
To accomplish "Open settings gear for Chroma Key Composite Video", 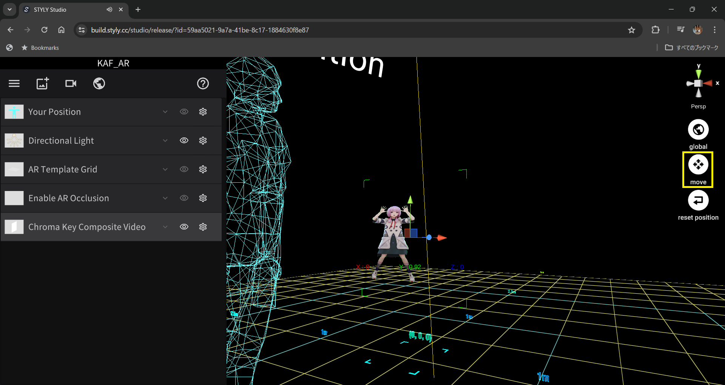I will [x=203, y=226].
